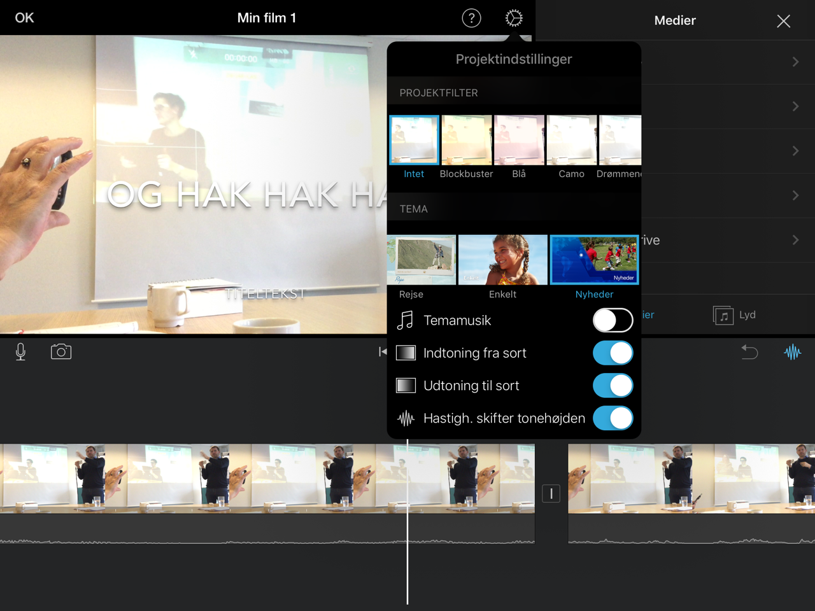This screenshot has height=611, width=815.
Task: Expand the first Medier list chevron
Action: tap(795, 62)
